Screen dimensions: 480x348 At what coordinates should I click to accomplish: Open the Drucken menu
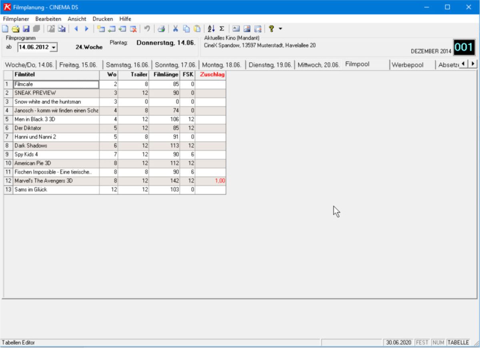(x=102, y=19)
